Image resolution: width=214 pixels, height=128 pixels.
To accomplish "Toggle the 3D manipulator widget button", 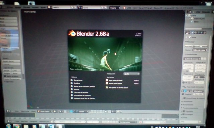I will (x=68, y=111).
